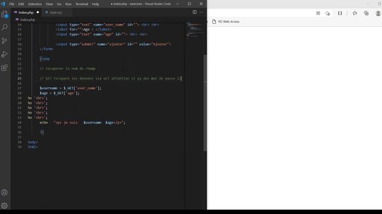Click the opening ?php tag line
The height and width of the screenshot is (214, 382).
pos(45,59)
